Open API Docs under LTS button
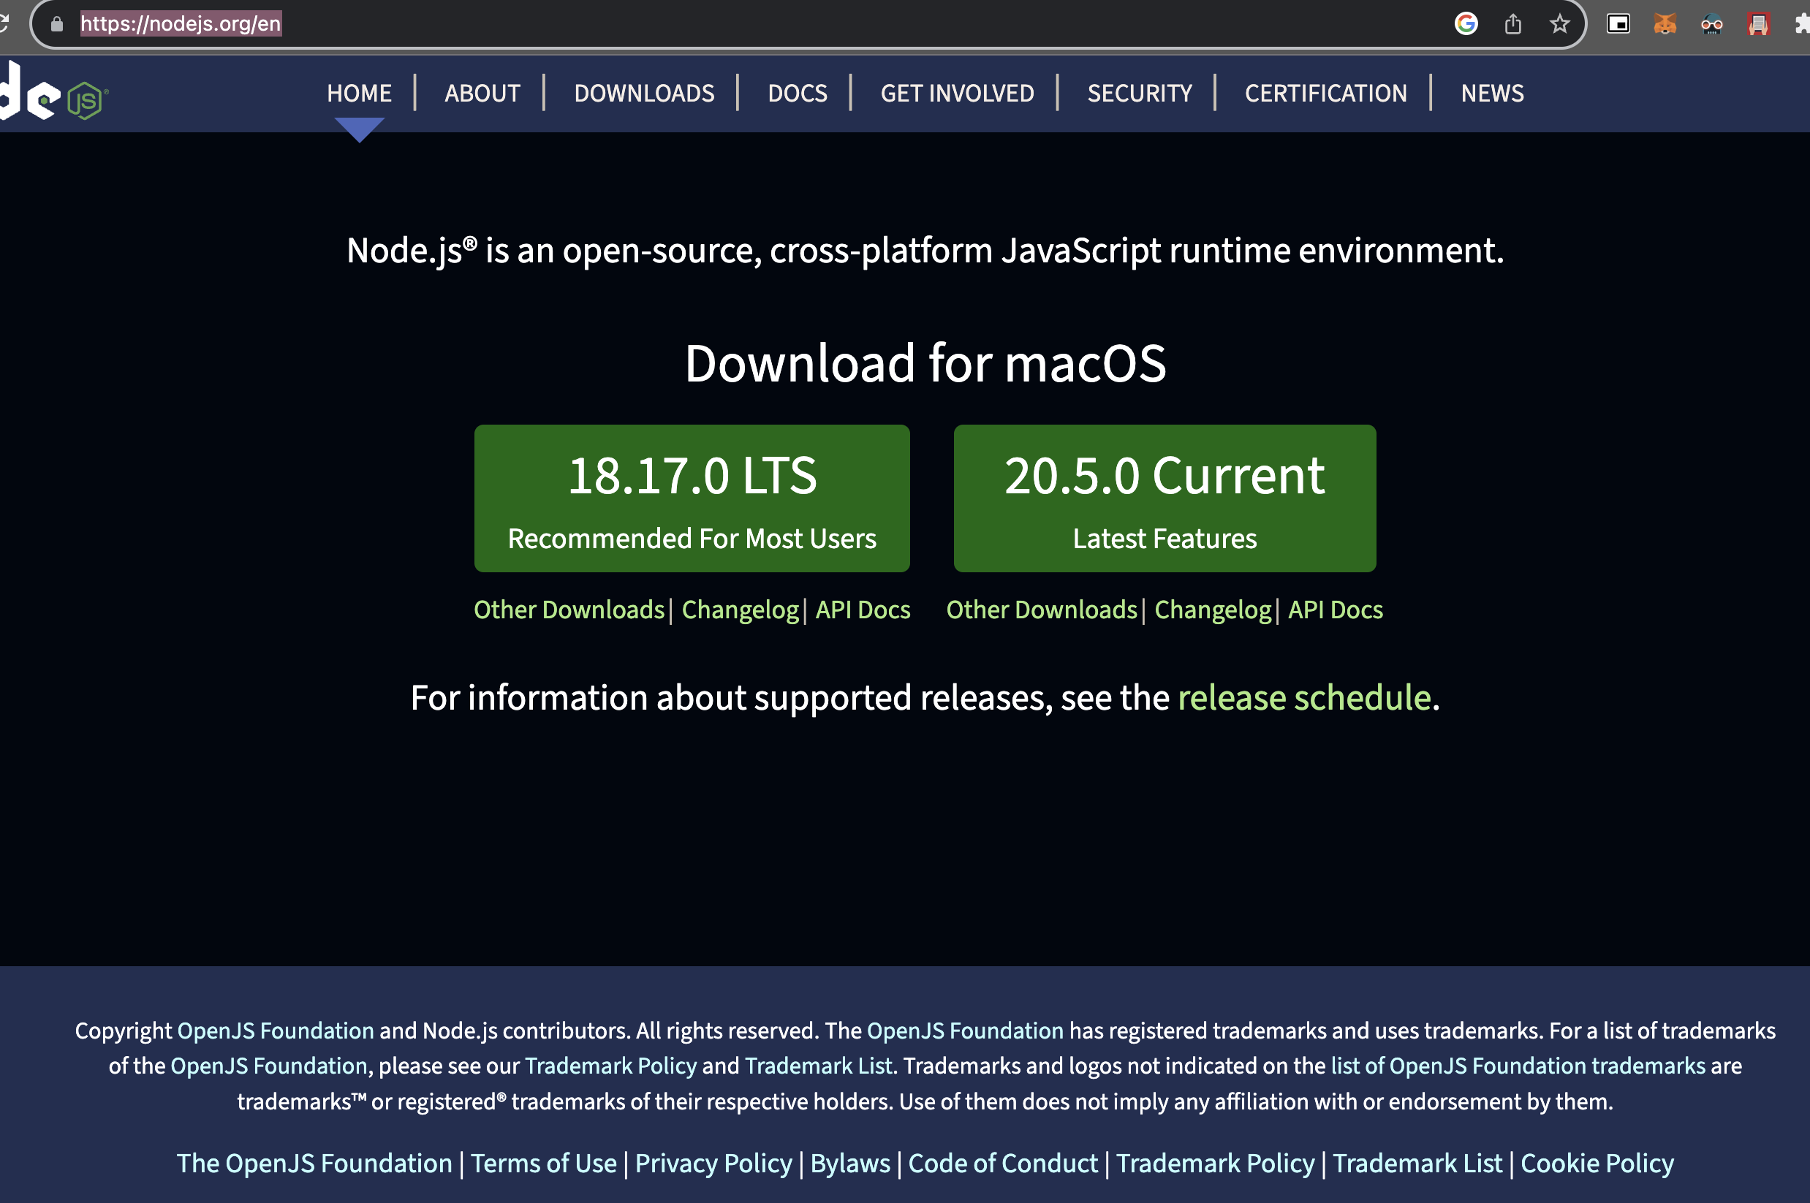The image size is (1810, 1203). point(863,610)
